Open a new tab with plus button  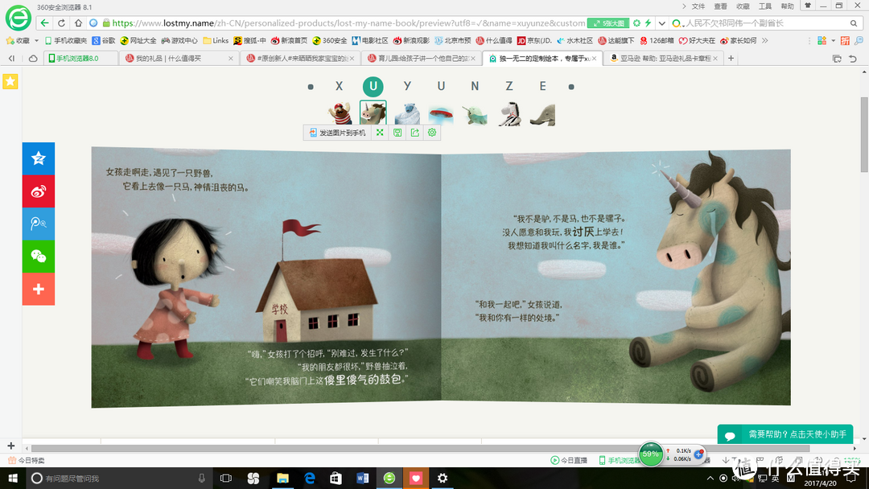tap(731, 58)
